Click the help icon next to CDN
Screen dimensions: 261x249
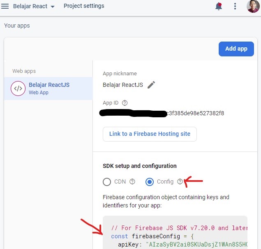pos(132,182)
